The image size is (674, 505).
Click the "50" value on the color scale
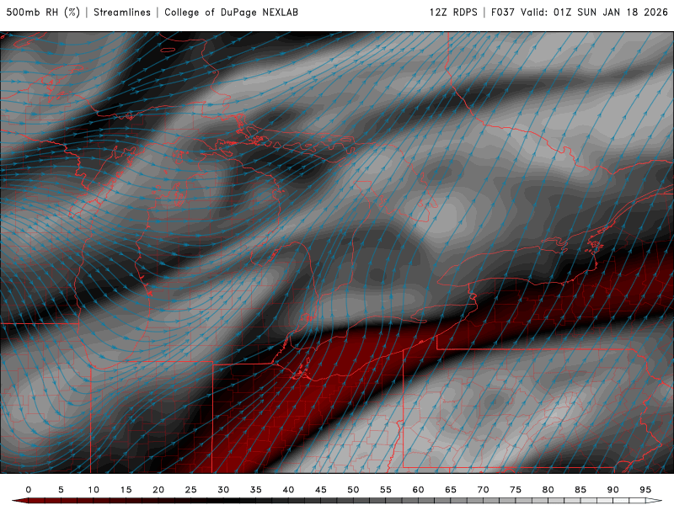point(353,490)
